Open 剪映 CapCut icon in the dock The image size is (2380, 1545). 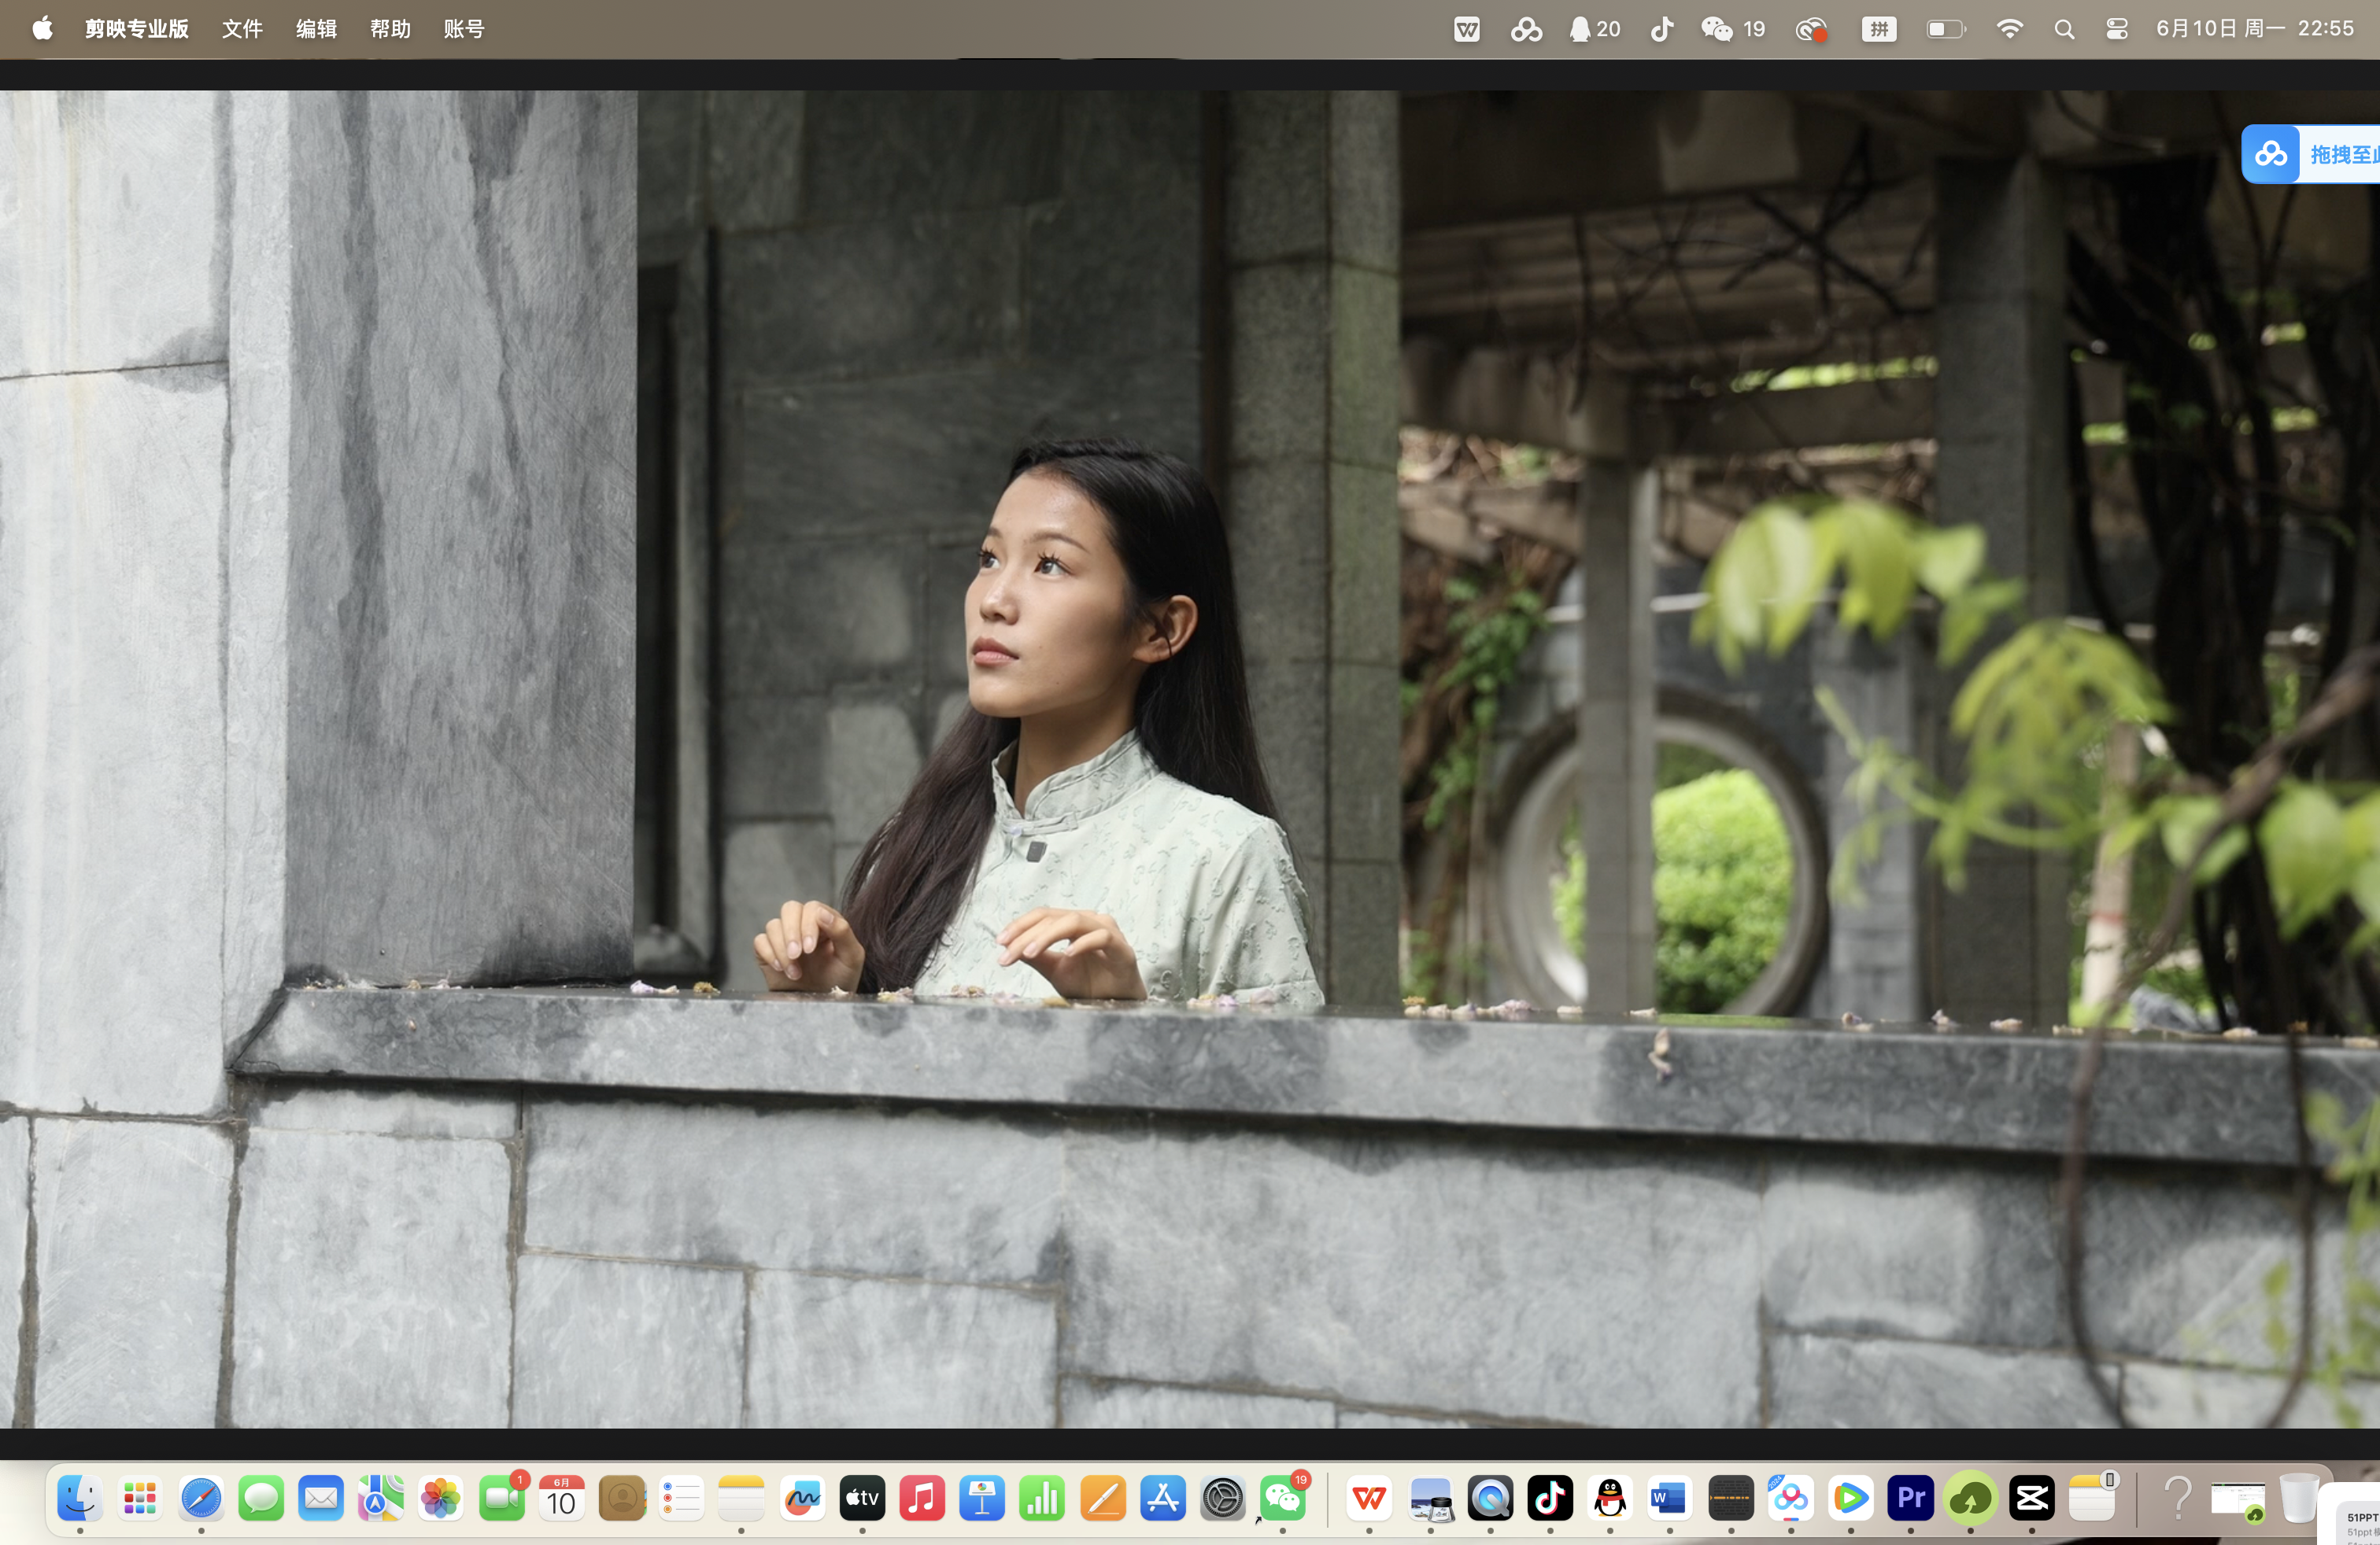point(2032,1499)
